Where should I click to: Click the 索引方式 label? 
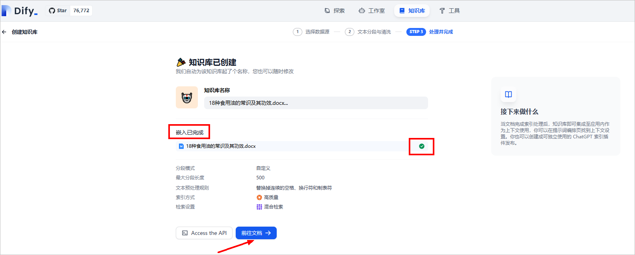click(x=185, y=197)
